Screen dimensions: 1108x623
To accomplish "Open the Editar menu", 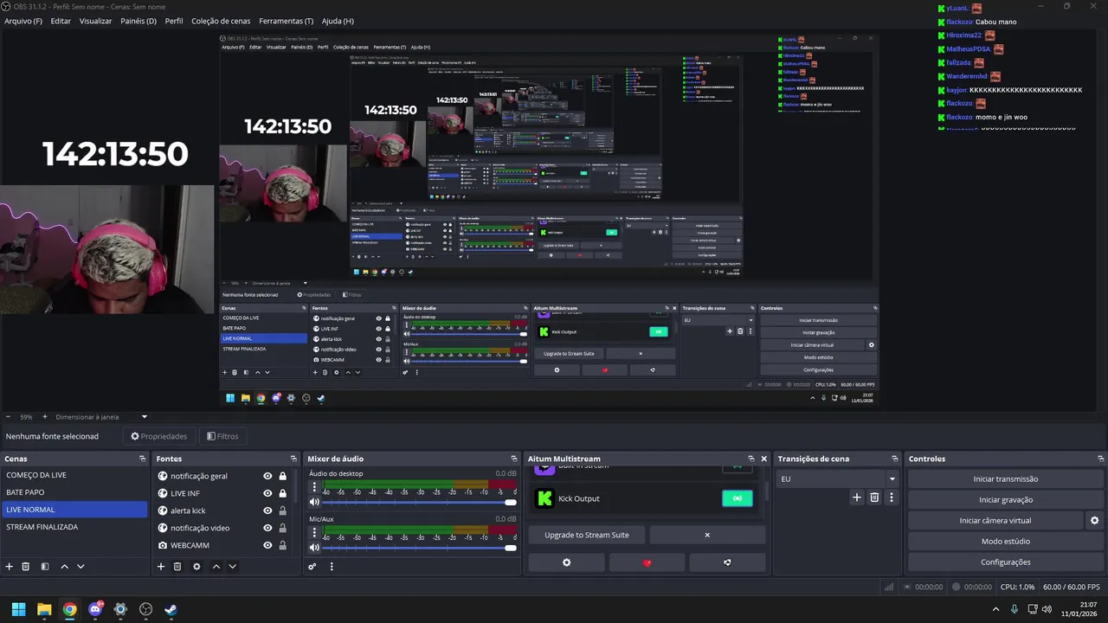I will (61, 21).
